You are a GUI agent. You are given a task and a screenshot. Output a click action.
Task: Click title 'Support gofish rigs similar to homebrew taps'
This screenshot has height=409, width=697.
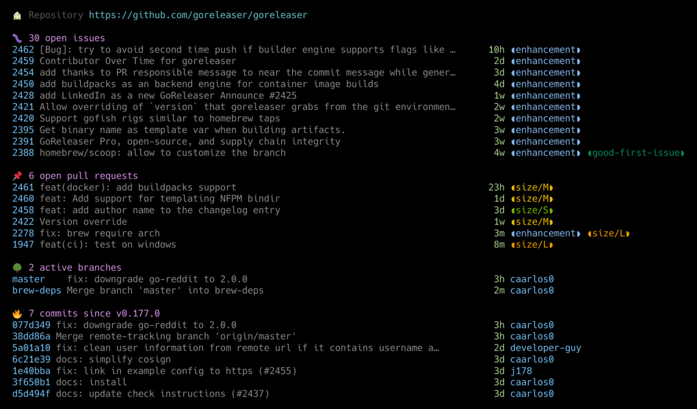coord(160,119)
